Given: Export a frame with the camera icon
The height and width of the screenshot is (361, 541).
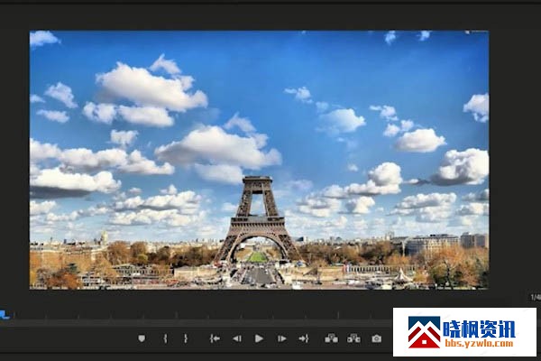Looking at the screenshot, I should coord(376,338).
